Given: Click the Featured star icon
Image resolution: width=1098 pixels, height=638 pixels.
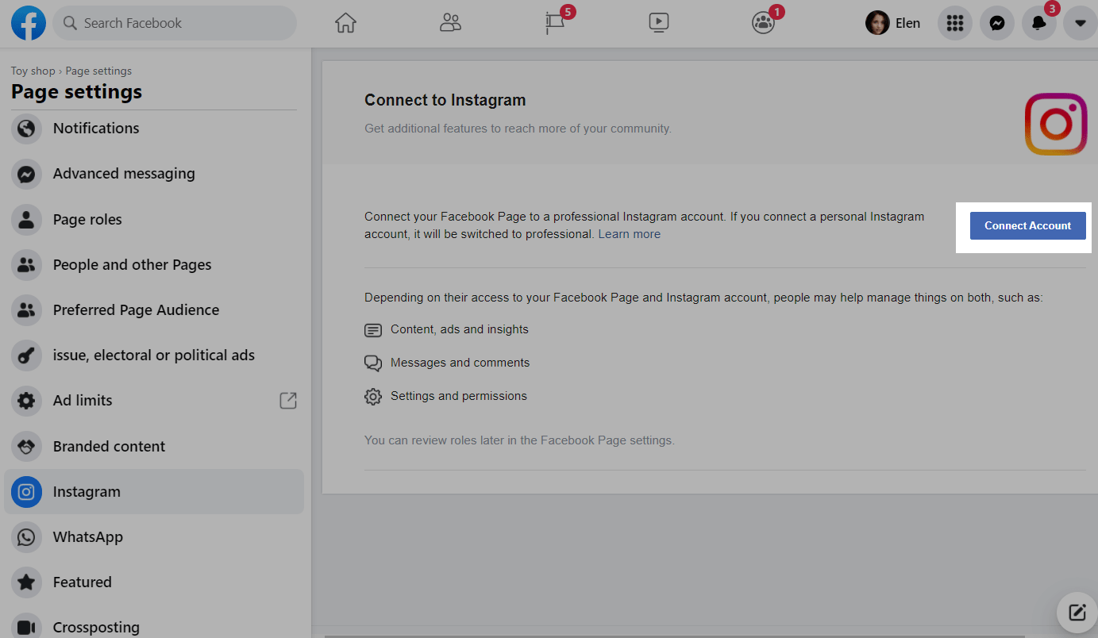Looking at the screenshot, I should point(26,582).
